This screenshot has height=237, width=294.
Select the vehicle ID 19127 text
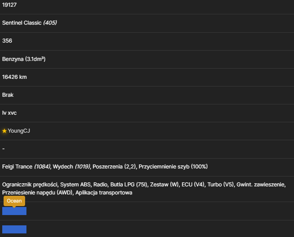[9, 5]
